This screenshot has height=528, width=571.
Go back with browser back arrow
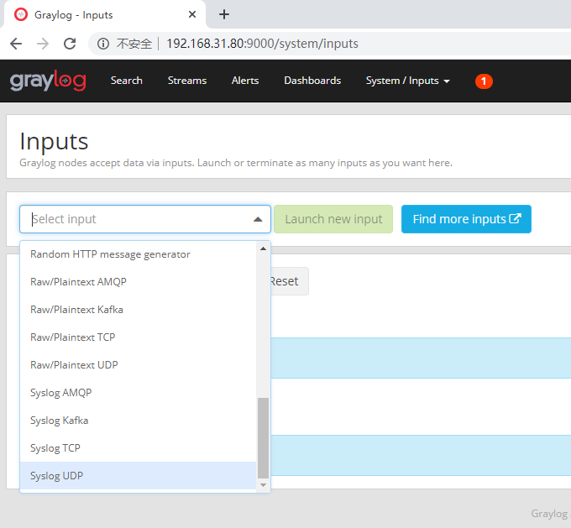[x=16, y=44]
